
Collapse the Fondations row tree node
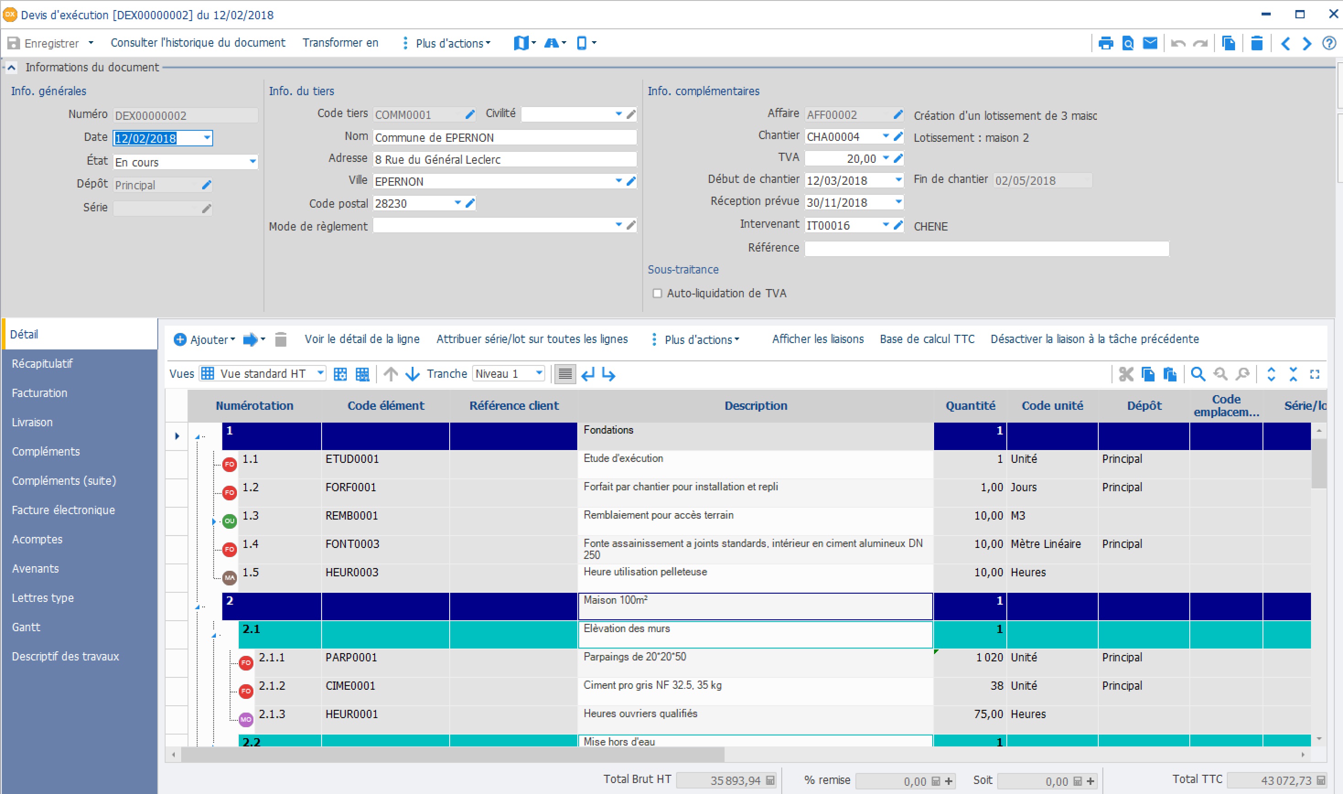click(198, 437)
